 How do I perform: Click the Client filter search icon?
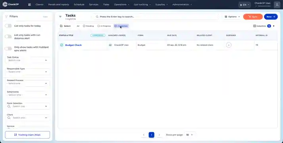(9, 118)
